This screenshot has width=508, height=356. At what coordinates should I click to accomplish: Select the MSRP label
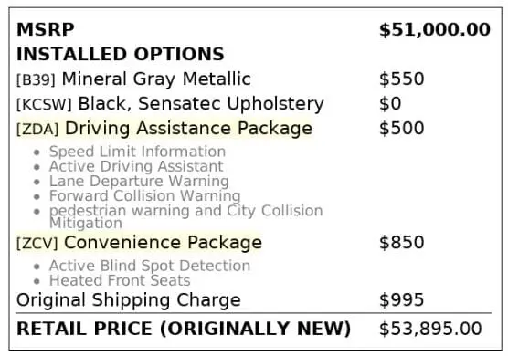click(46, 29)
